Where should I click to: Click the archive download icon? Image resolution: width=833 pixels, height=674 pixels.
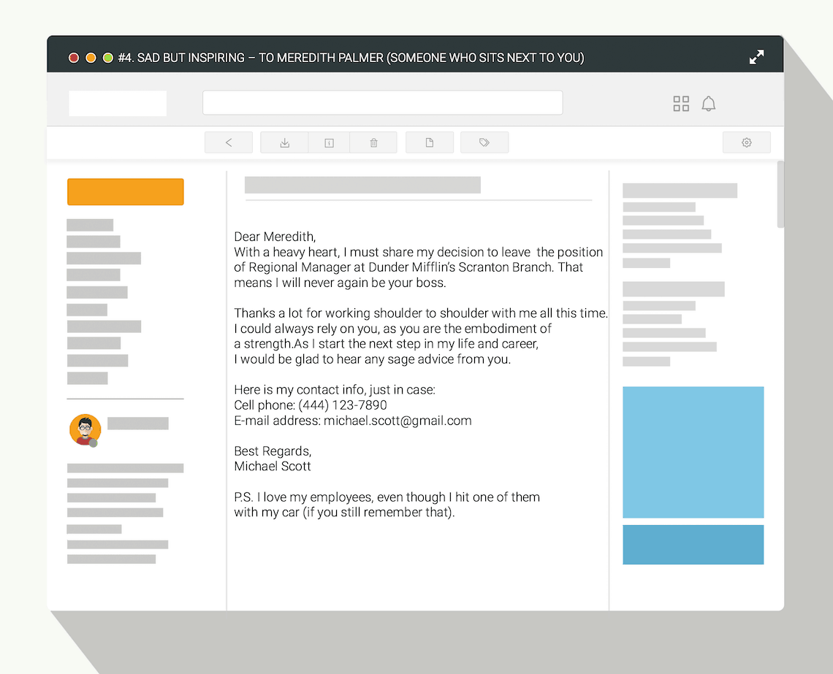284,143
